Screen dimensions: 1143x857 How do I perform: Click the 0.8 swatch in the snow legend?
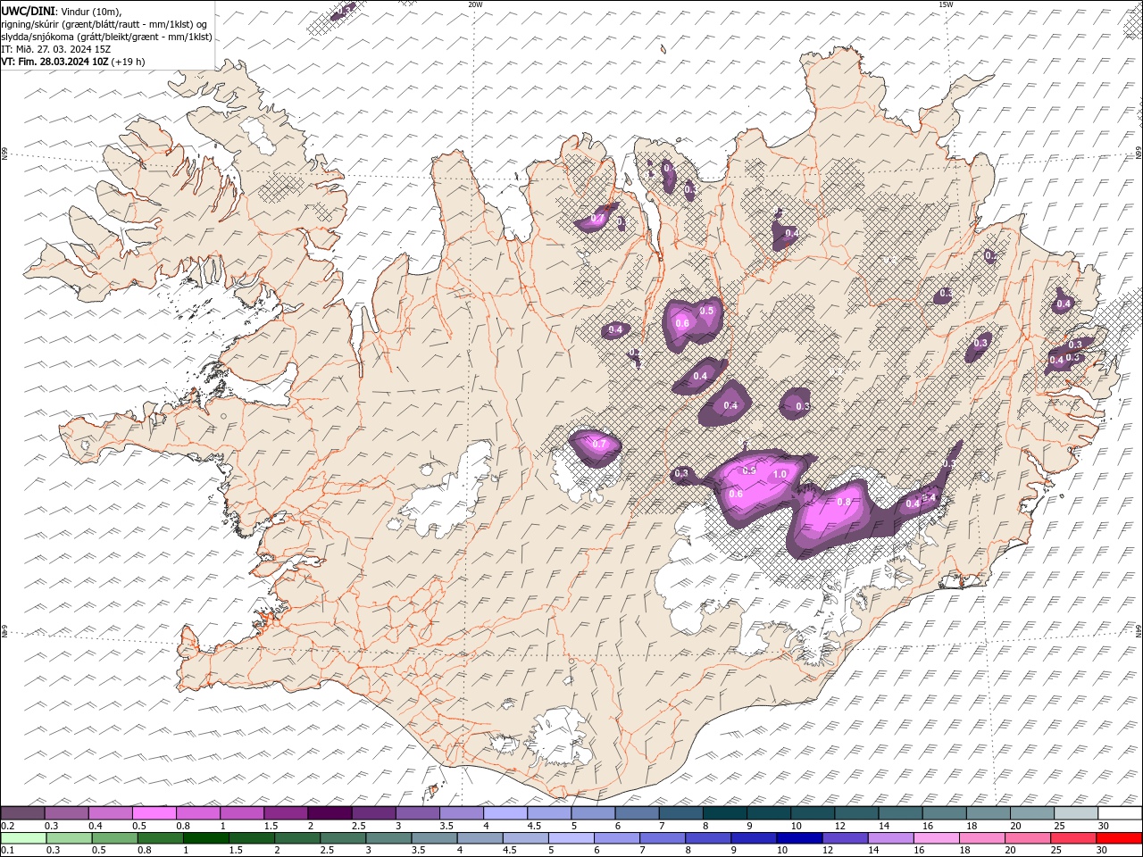(197, 812)
